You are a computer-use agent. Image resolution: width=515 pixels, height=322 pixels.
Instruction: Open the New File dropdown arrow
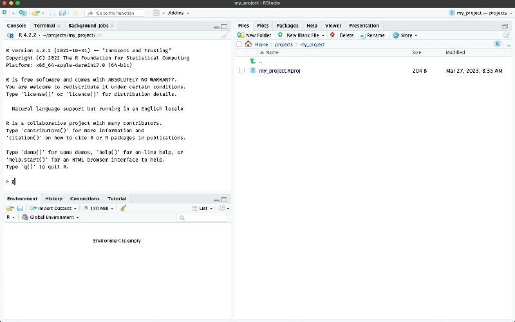(x=13, y=13)
